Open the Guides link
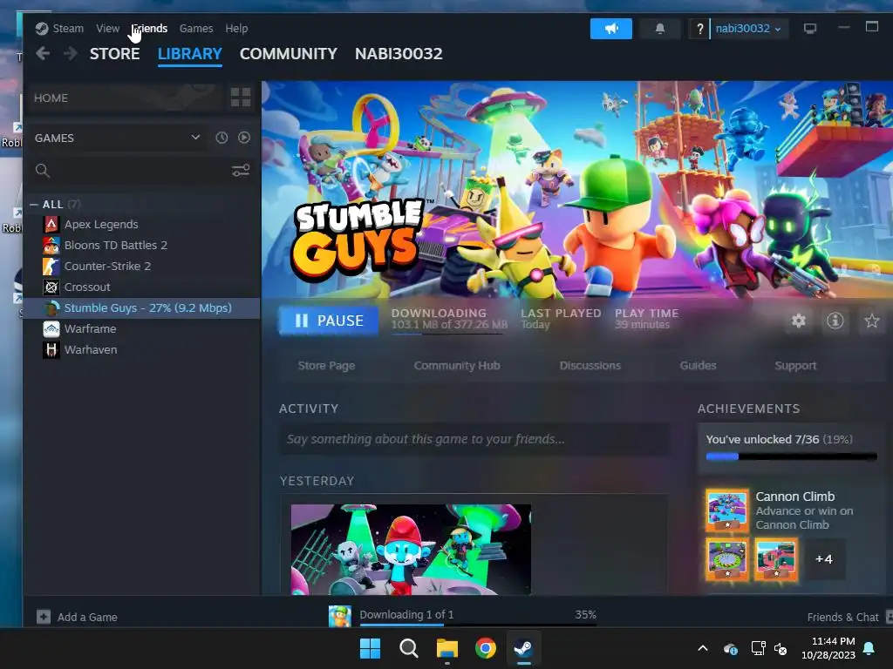Image resolution: width=893 pixels, height=669 pixels. tap(698, 366)
